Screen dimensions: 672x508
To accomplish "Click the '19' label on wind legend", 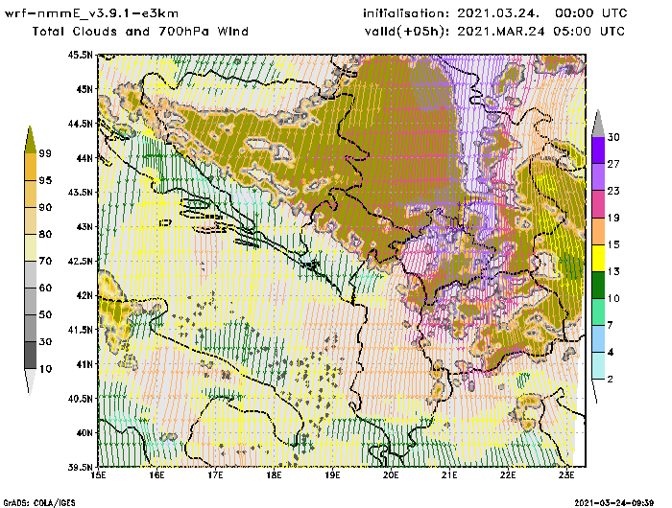I will [613, 218].
